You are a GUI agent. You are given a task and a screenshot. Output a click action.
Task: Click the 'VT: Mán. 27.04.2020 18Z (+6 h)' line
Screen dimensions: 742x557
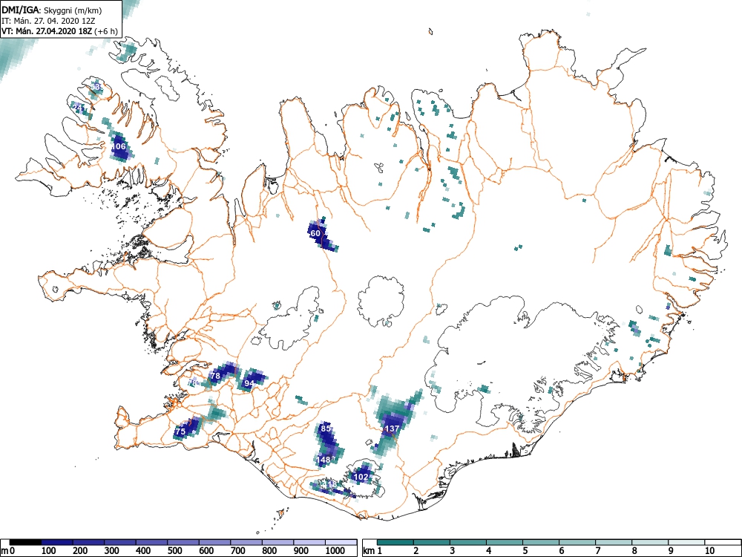coord(59,31)
